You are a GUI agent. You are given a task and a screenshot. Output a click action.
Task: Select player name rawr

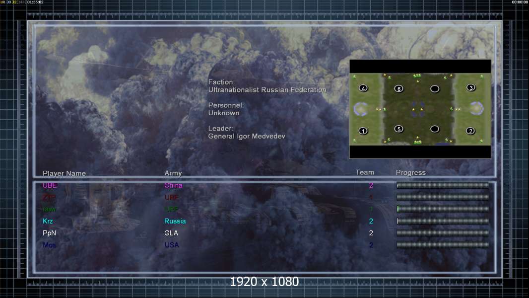(49, 209)
